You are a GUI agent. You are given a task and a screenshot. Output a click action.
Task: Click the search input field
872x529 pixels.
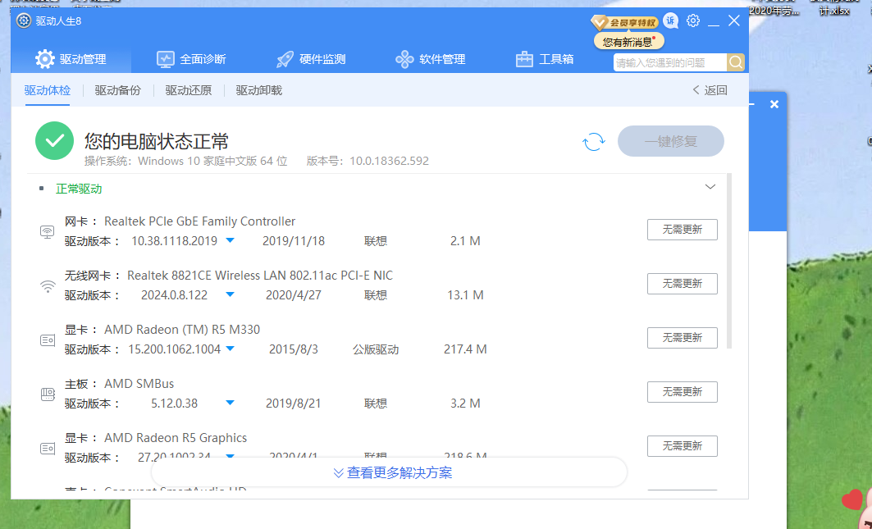[x=670, y=62]
